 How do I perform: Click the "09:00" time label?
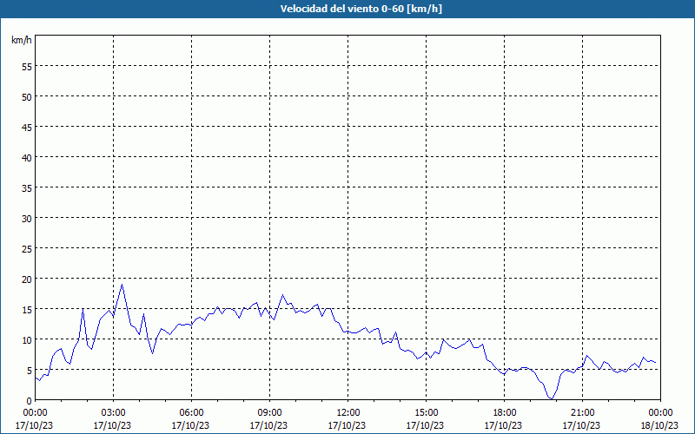pyautogui.click(x=269, y=413)
